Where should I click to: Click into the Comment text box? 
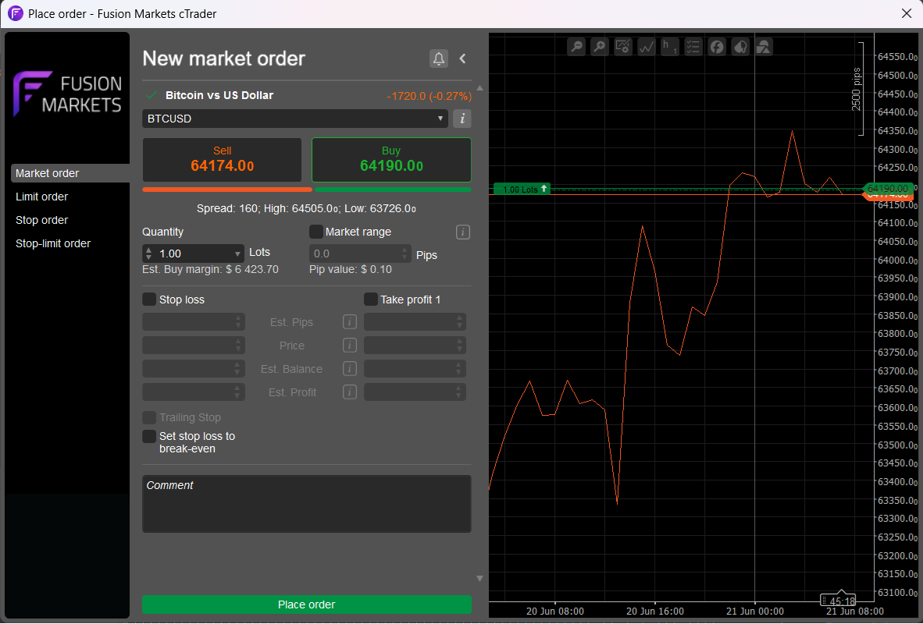click(x=307, y=504)
